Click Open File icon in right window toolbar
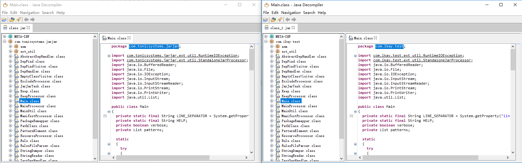Screen dimensions: 522x163 click(265, 20)
